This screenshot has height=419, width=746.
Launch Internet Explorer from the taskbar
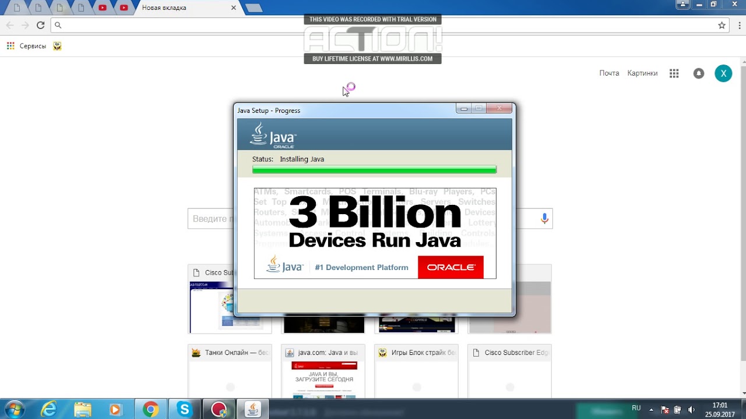[50, 409]
